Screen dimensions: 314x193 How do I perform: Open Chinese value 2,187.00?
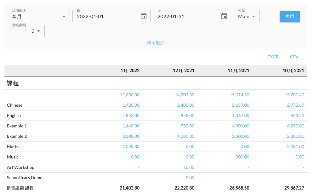click(241, 105)
